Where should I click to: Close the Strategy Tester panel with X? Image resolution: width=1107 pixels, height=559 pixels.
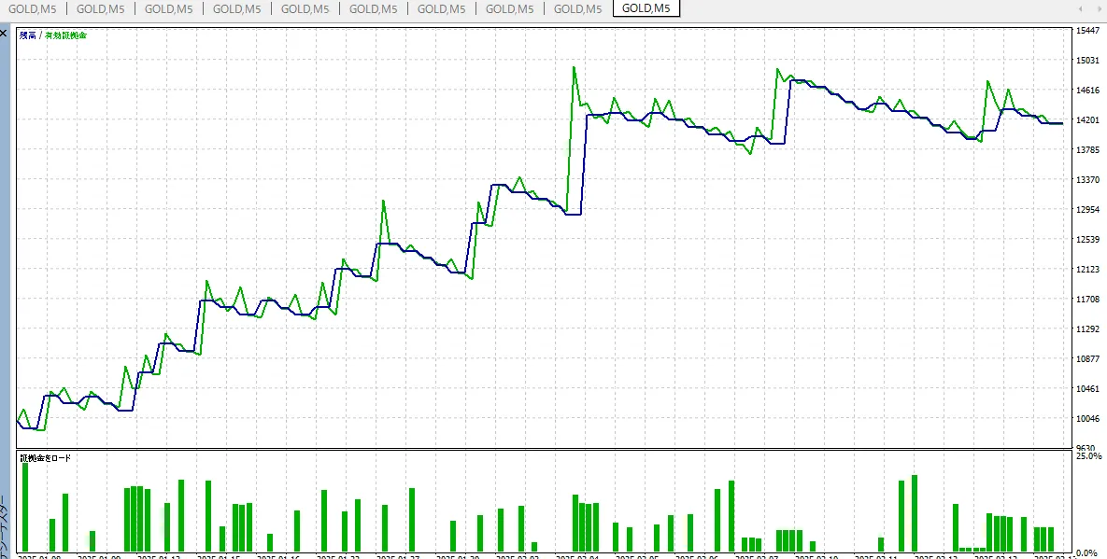click(x=4, y=33)
